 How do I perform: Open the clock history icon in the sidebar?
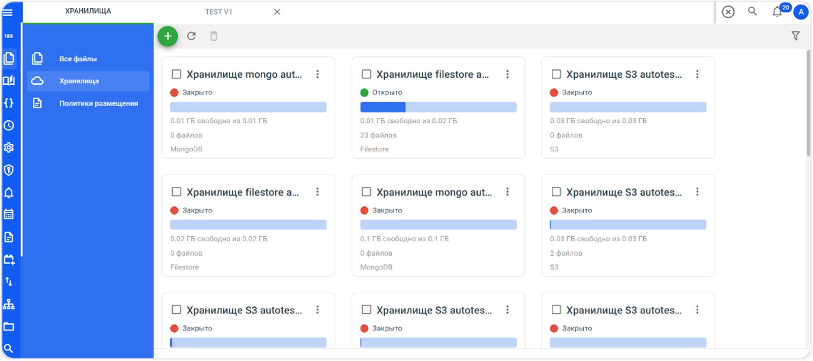pos(9,125)
